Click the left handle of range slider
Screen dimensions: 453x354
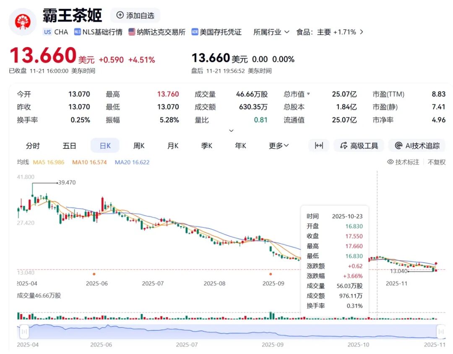24,331
